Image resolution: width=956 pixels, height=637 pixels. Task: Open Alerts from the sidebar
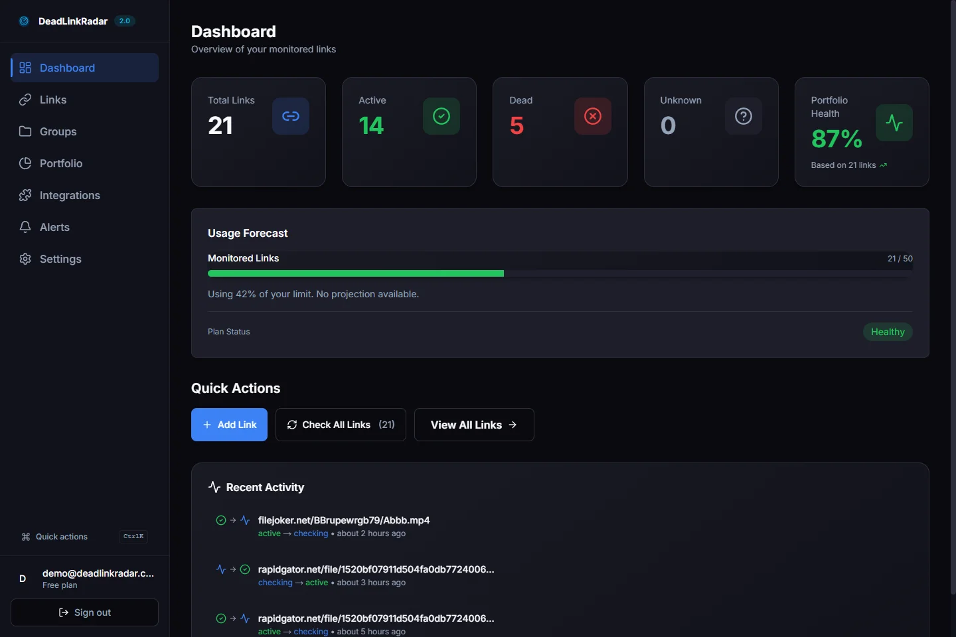coord(54,227)
